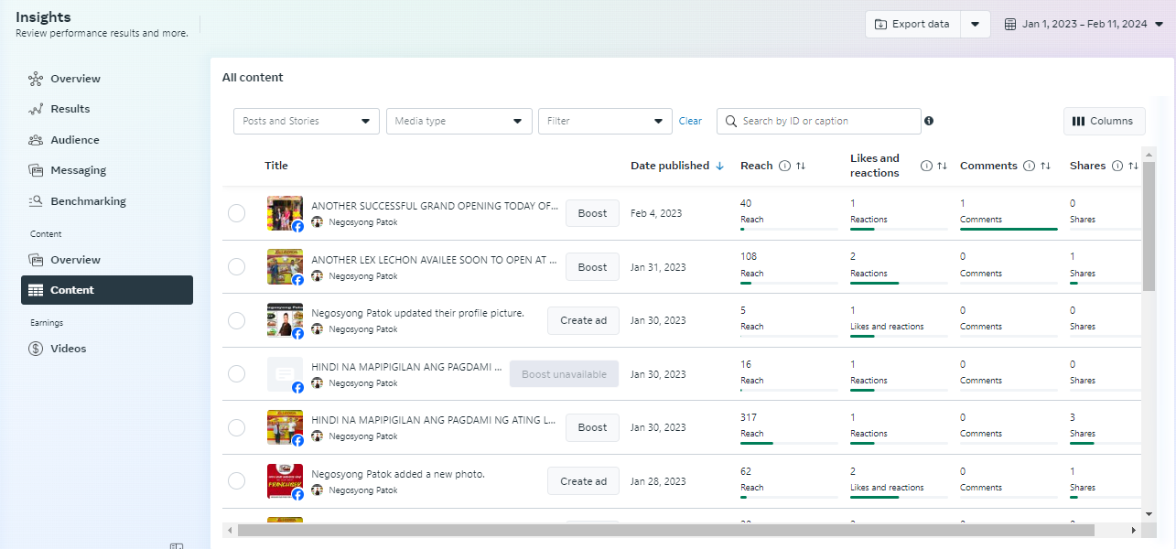Screen dimensions: 1176x549
Task: Select the Boost unavailable post row radio
Action: 236,374
